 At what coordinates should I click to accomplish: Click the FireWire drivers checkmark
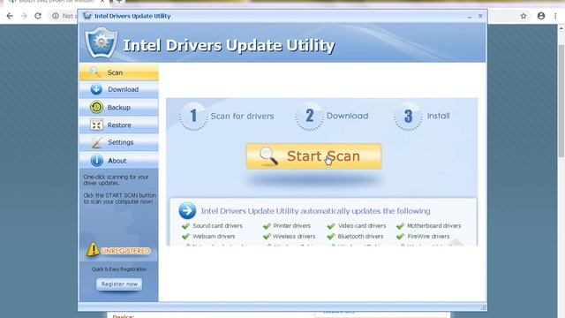pyautogui.click(x=400, y=237)
